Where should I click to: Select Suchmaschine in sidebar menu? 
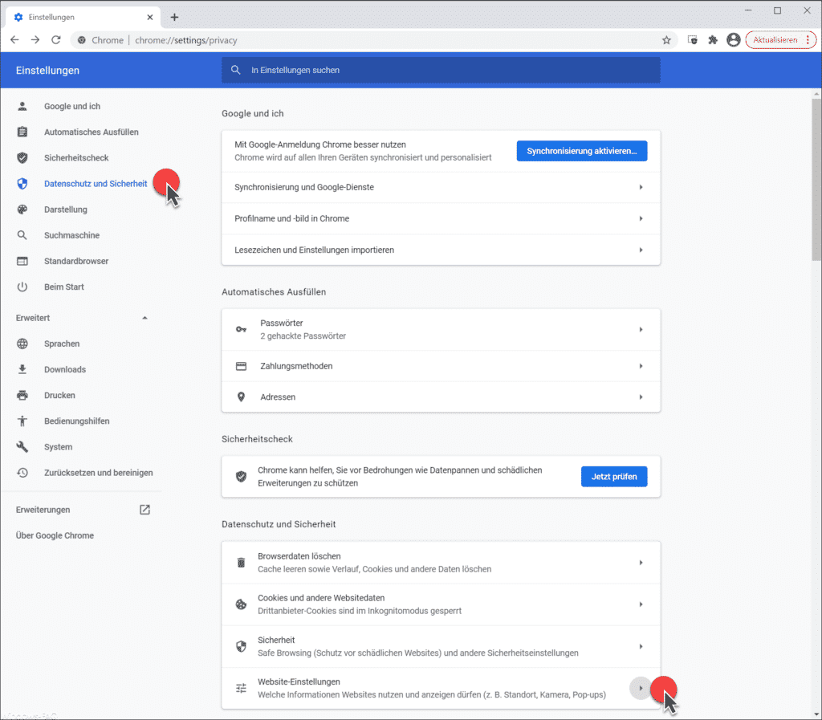71,235
